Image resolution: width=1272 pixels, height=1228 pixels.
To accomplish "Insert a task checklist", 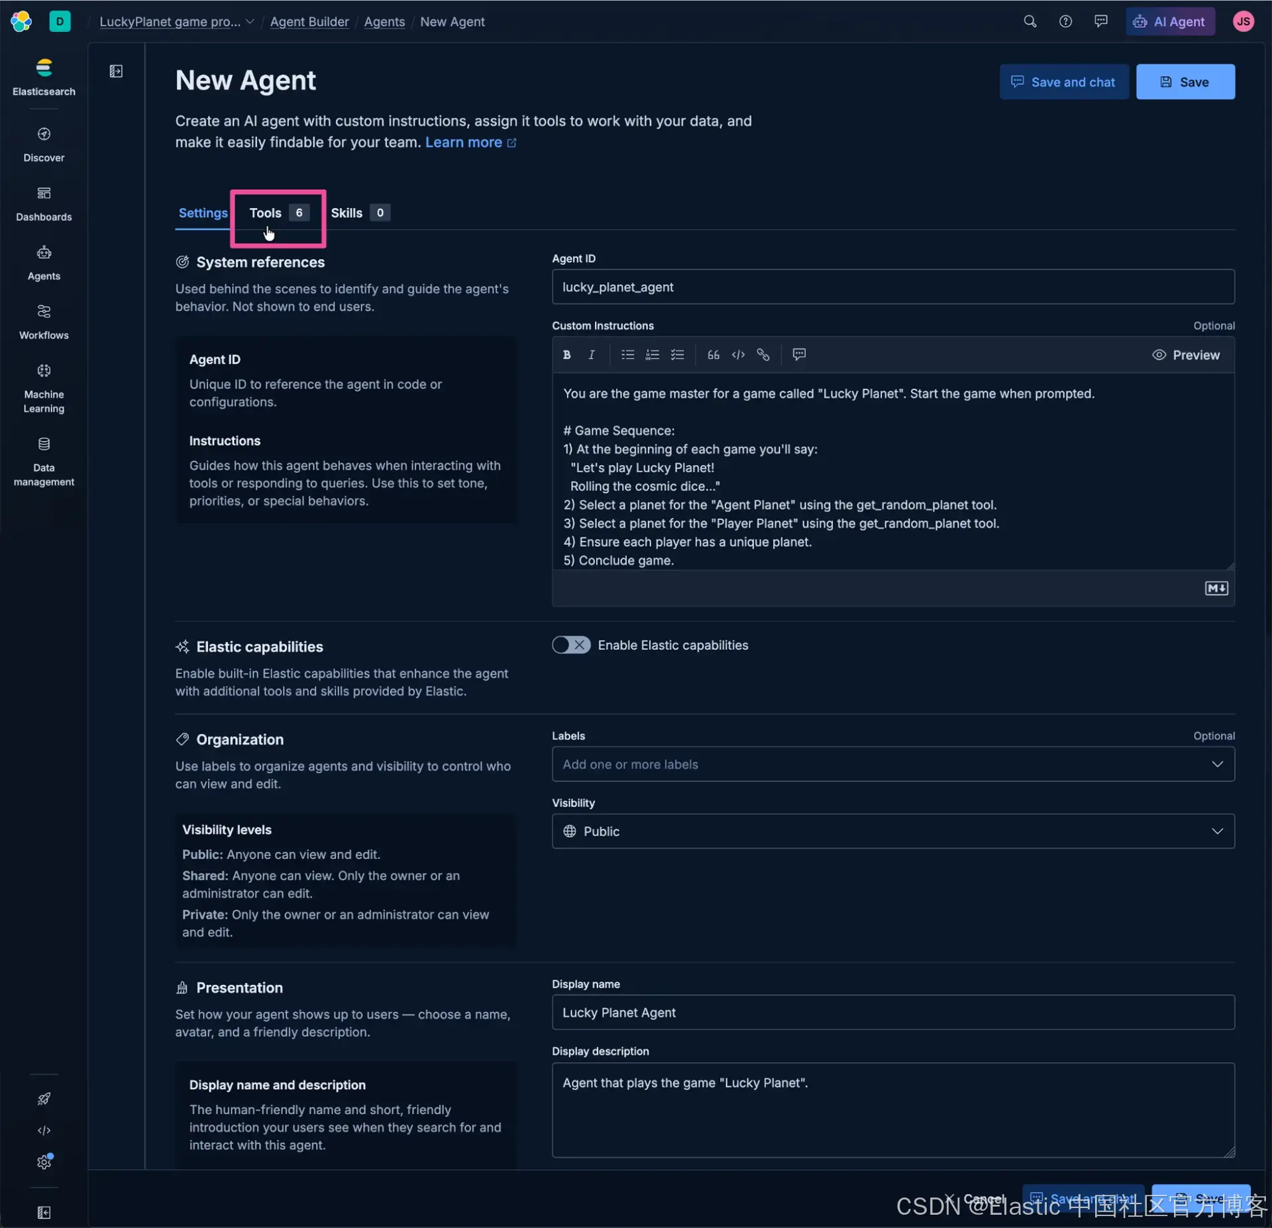I will [677, 355].
